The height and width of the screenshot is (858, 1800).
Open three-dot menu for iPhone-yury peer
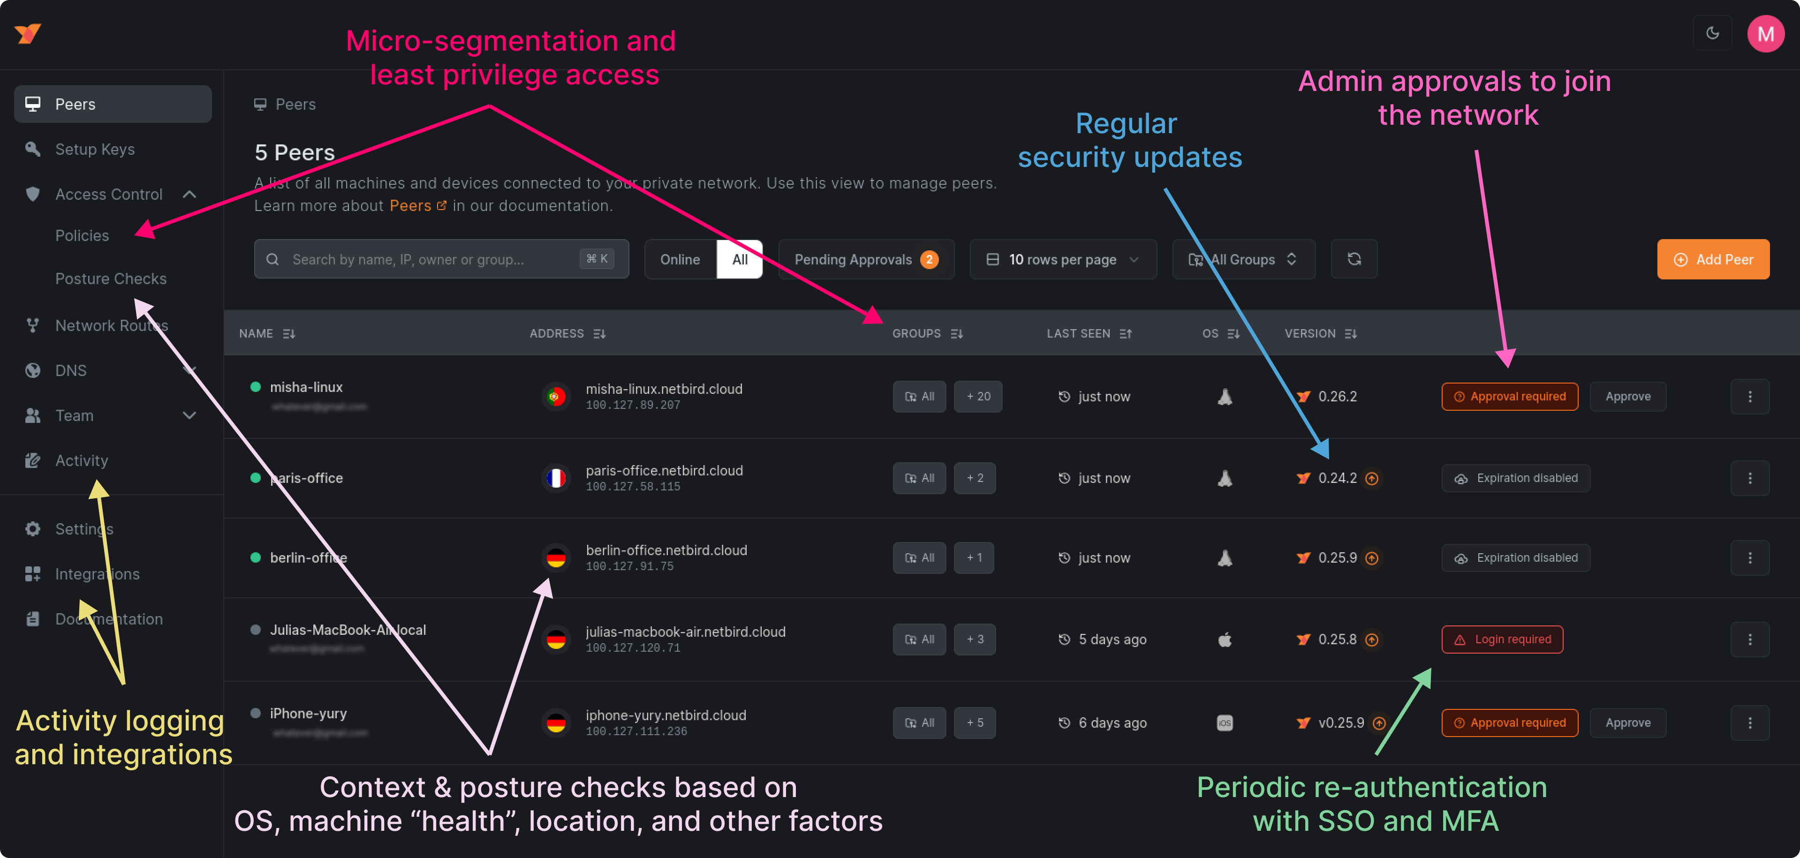pyautogui.click(x=1749, y=723)
